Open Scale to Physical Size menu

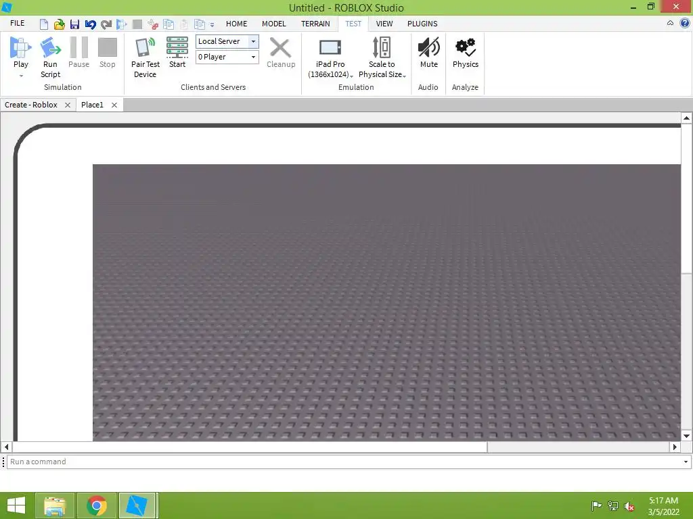click(x=382, y=58)
